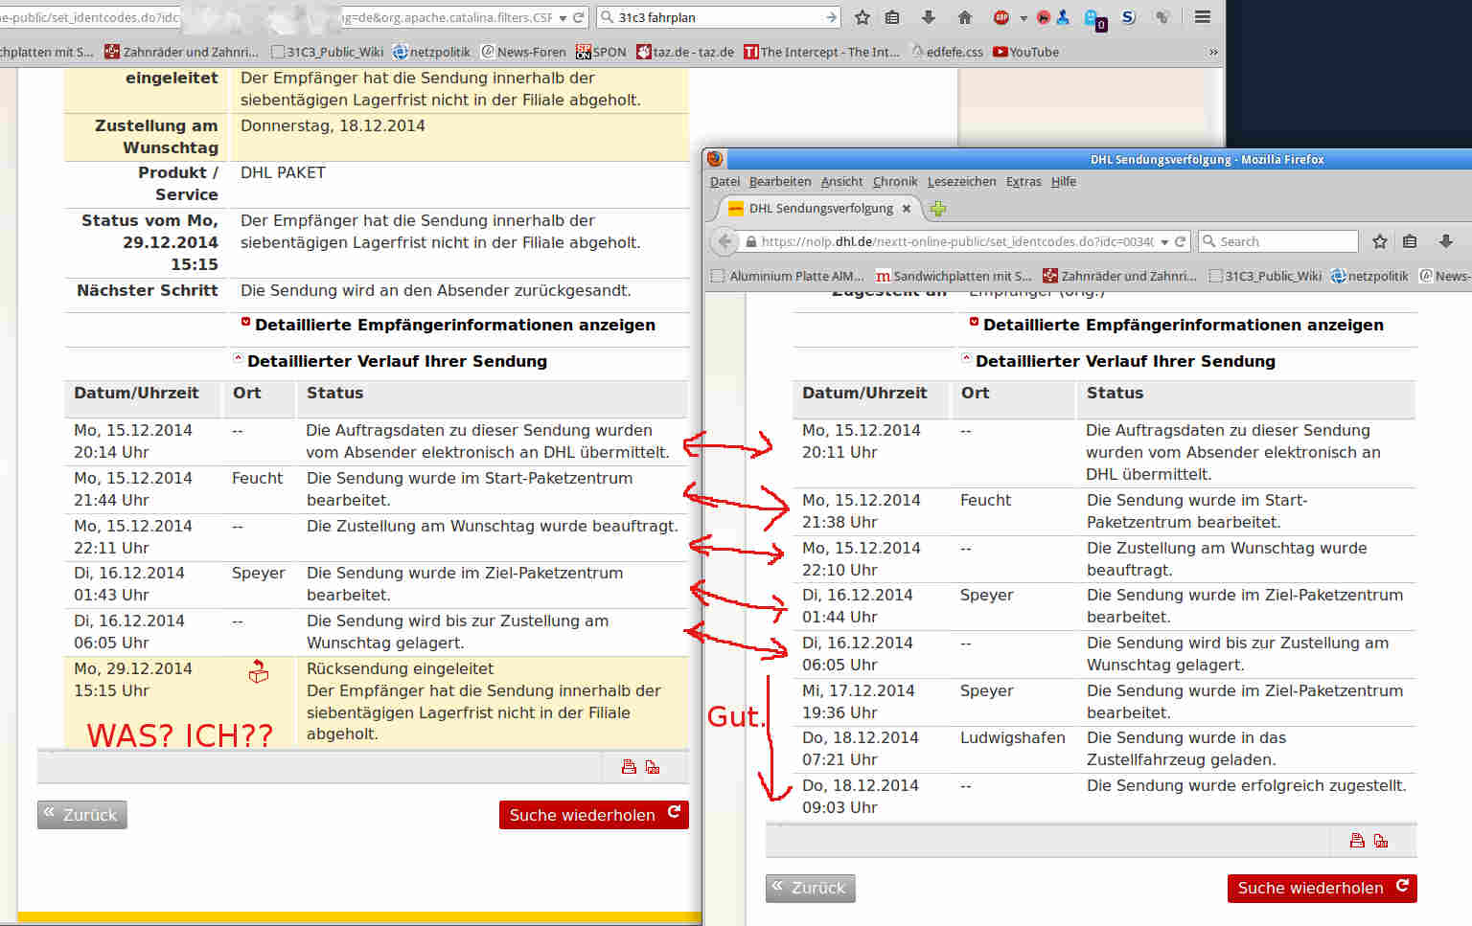Click Suche wiederholen in the front window
Image resolution: width=1472 pixels, height=926 pixels.
pos(1322,888)
